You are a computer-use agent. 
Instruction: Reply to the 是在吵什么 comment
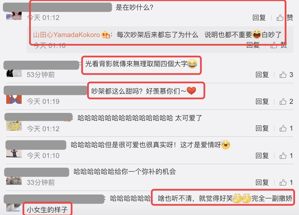pos(259,18)
